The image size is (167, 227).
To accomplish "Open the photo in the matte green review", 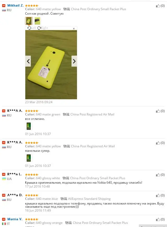I will coord(29,126).
